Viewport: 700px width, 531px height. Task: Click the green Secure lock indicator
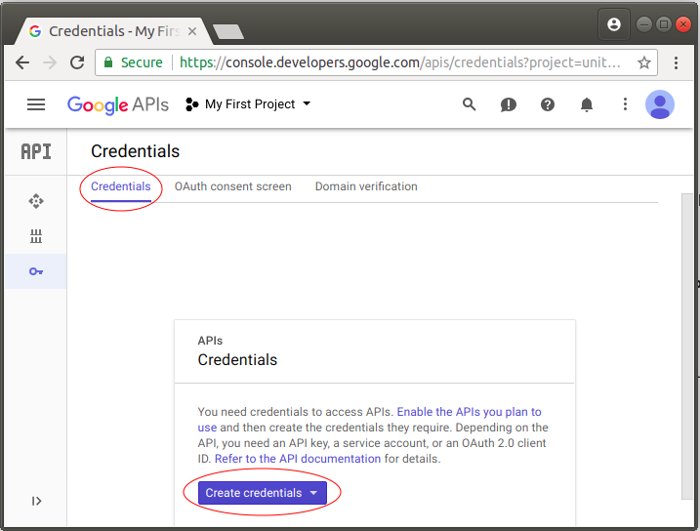[133, 62]
